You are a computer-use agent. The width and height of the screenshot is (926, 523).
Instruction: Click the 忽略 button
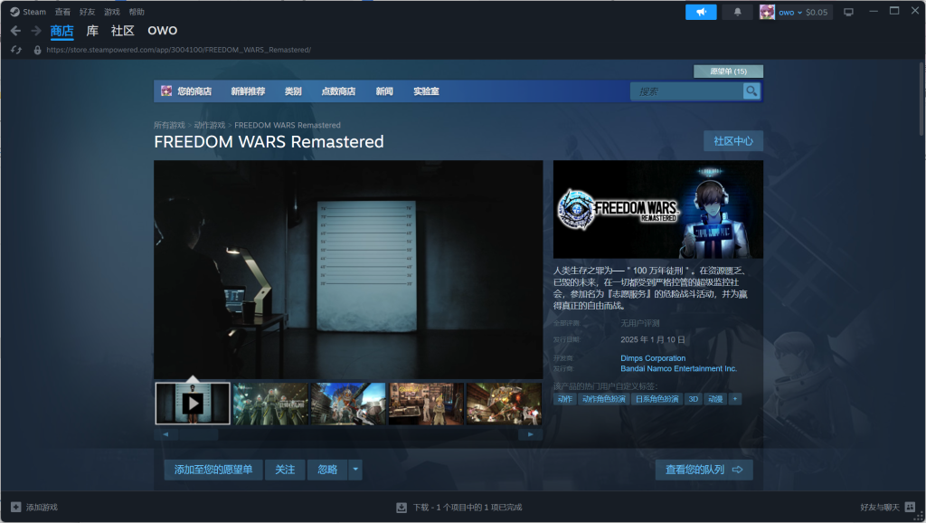[327, 470]
